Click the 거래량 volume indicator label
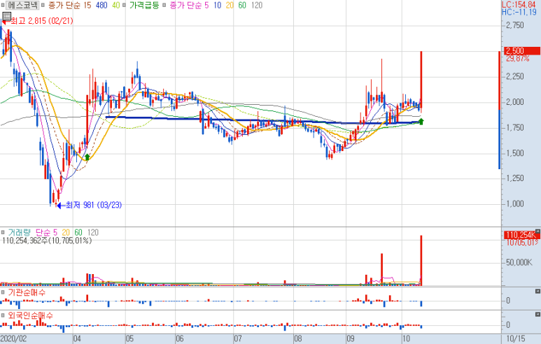541x344 pixels. coord(20,232)
